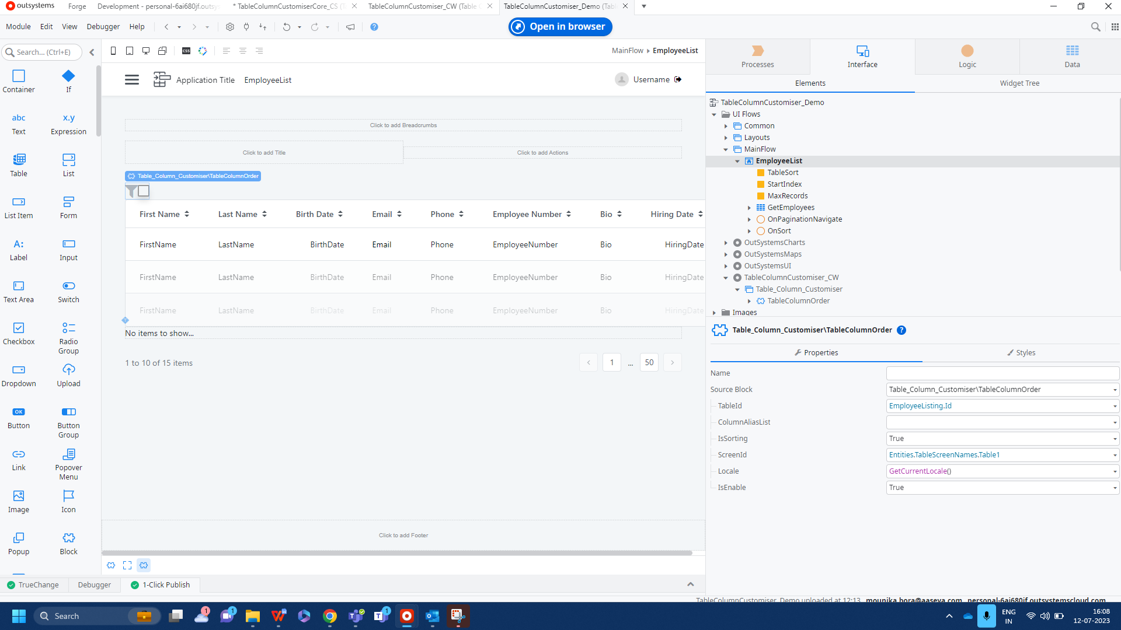Open the CSS style sheet editor icon
Image resolution: width=1121 pixels, height=630 pixels.
[186, 51]
